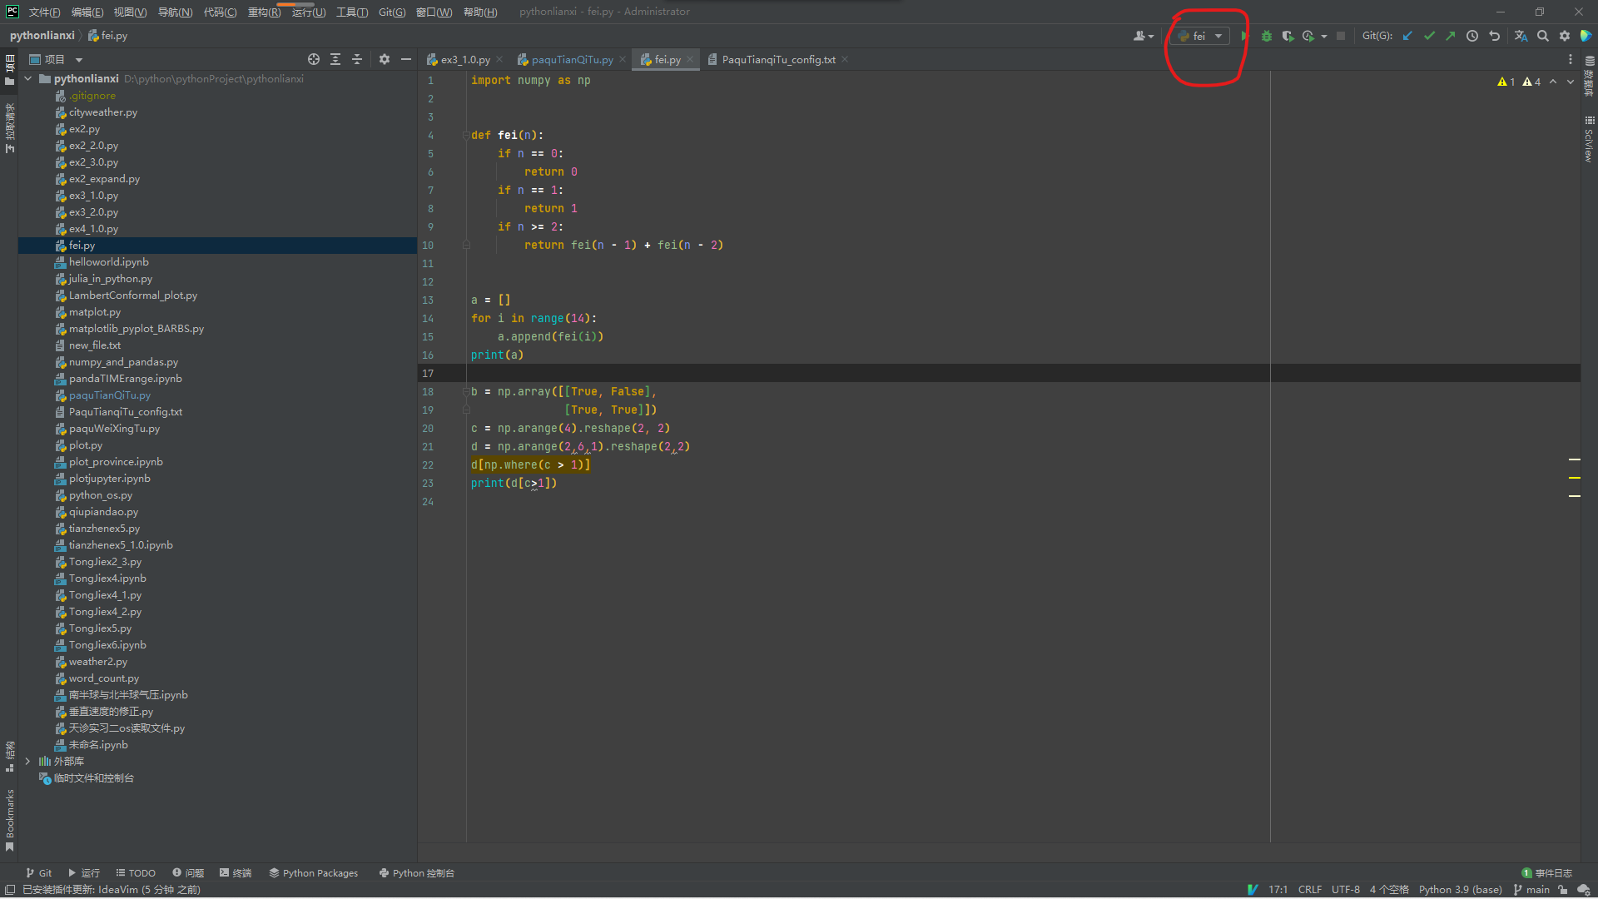This screenshot has height=899, width=1598.
Task: Push commits with green up-right arrow
Action: point(1451,36)
